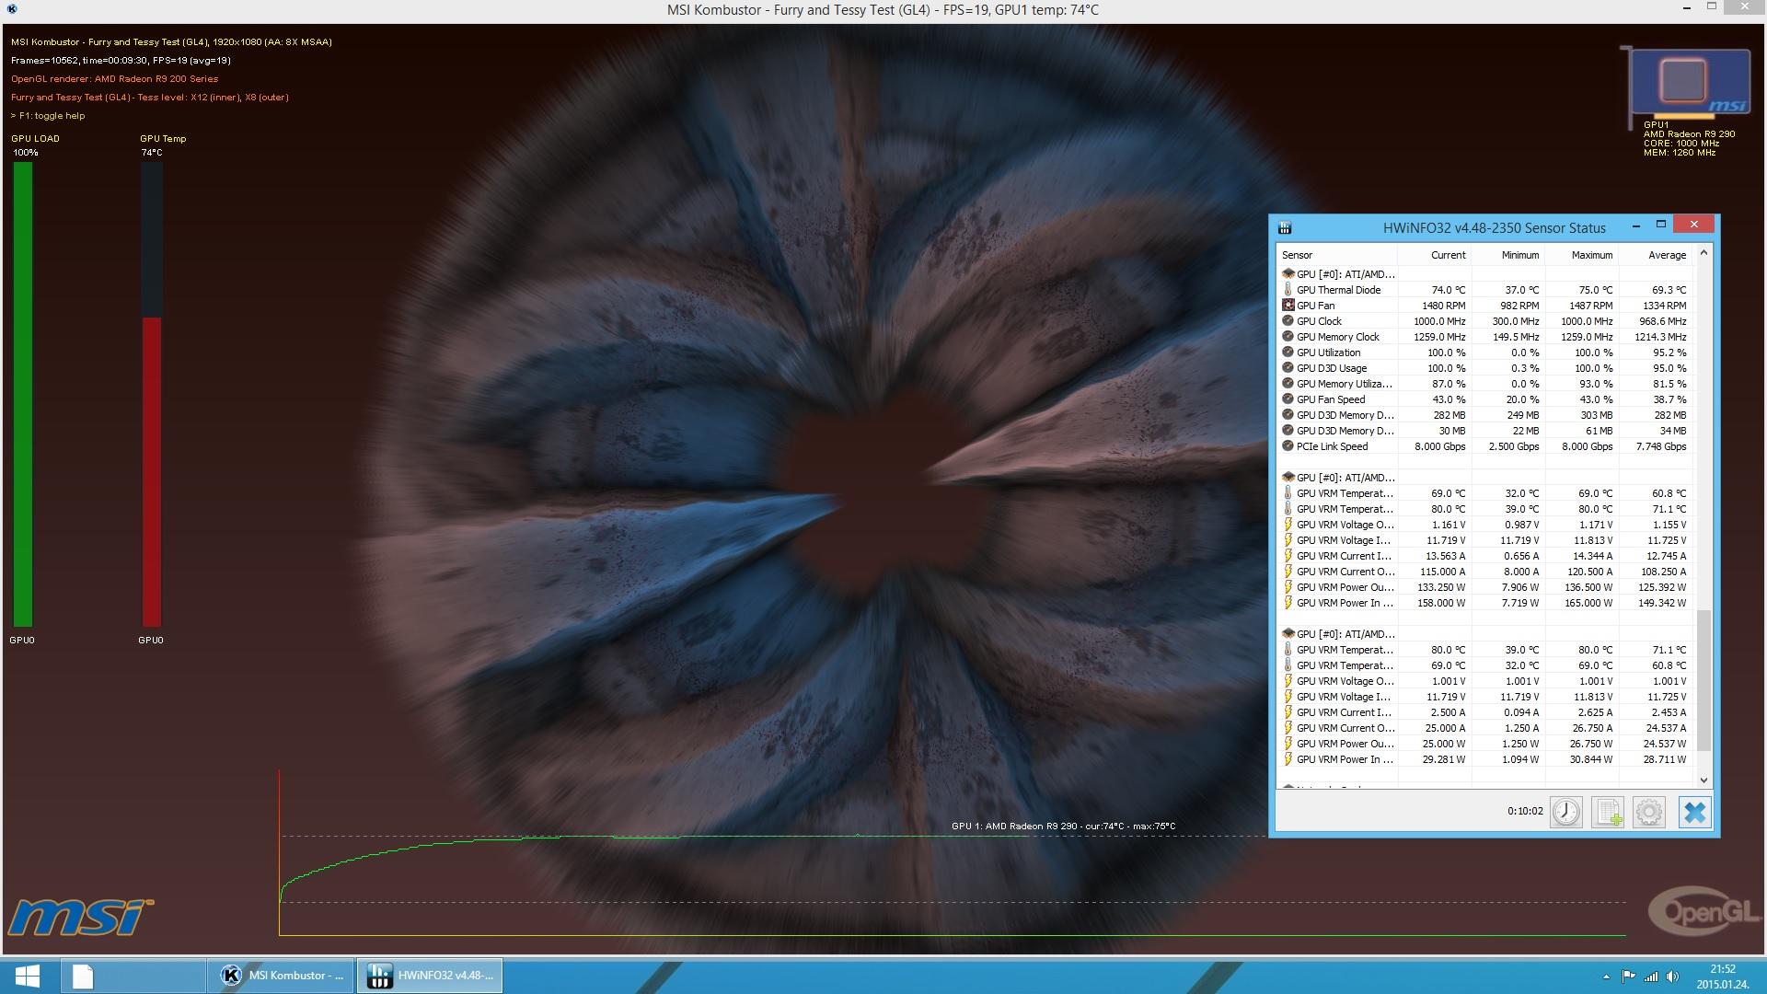1767x994 pixels.
Task: Collapse GPU group header above the 1.161 V rows
Action: click(x=1338, y=477)
